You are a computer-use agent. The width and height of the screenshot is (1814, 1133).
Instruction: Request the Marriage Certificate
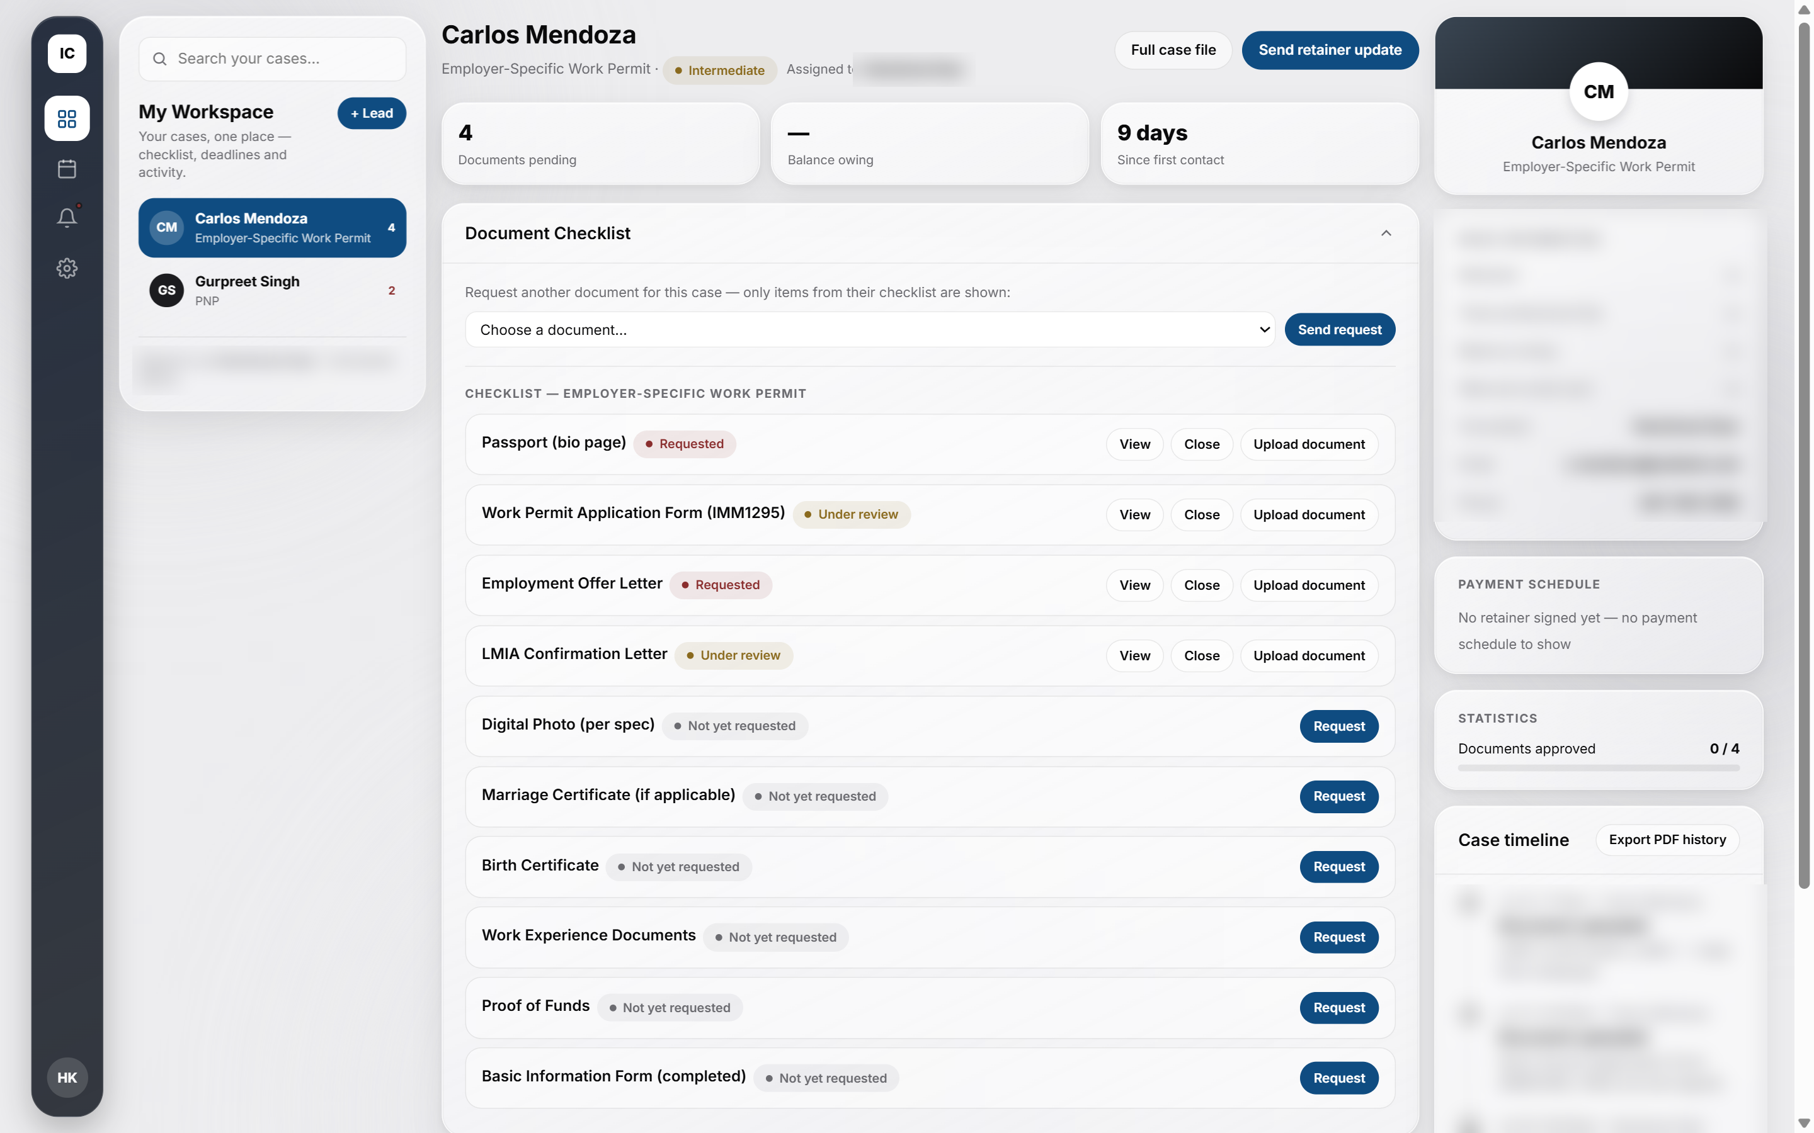pyautogui.click(x=1338, y=796)
